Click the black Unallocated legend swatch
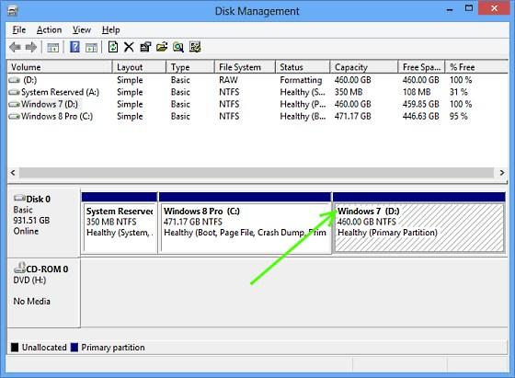 point(15,348)
